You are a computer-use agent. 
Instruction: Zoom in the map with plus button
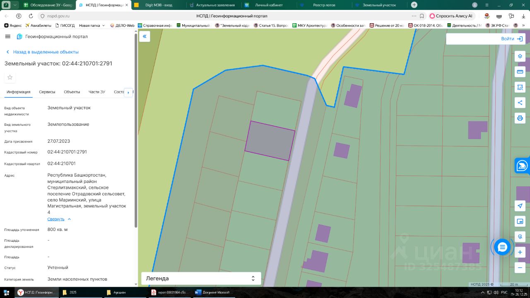(520, 252)
